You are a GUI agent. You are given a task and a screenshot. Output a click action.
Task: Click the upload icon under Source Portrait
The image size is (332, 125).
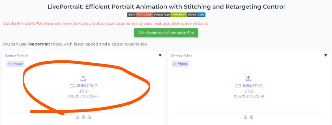click(77, 117)
